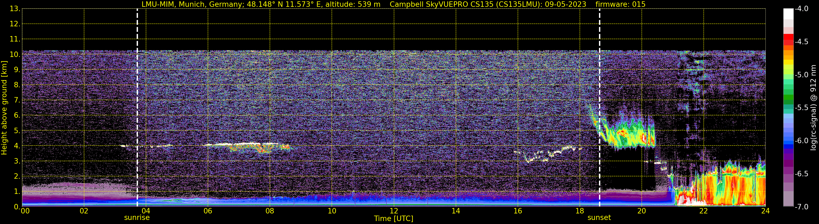Click the dashed white sunset marker line

pyautogui.click(x=600, y=108)
